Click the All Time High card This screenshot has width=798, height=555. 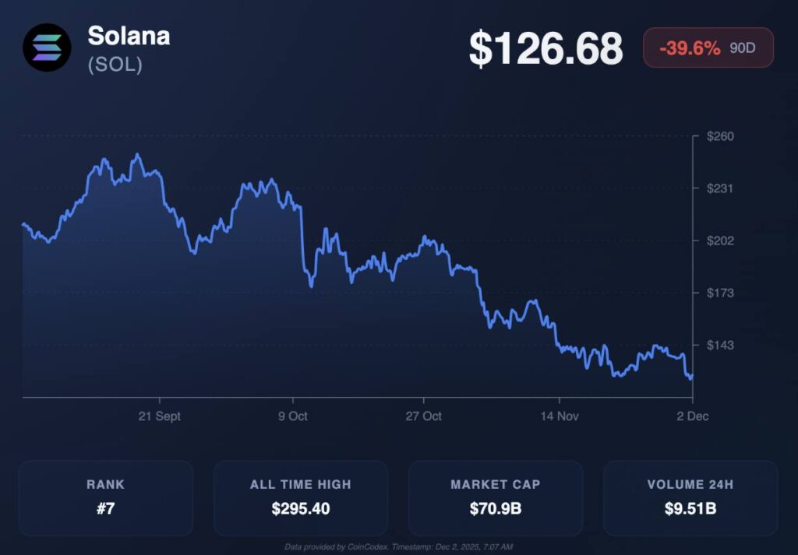(x=301, y=497)
